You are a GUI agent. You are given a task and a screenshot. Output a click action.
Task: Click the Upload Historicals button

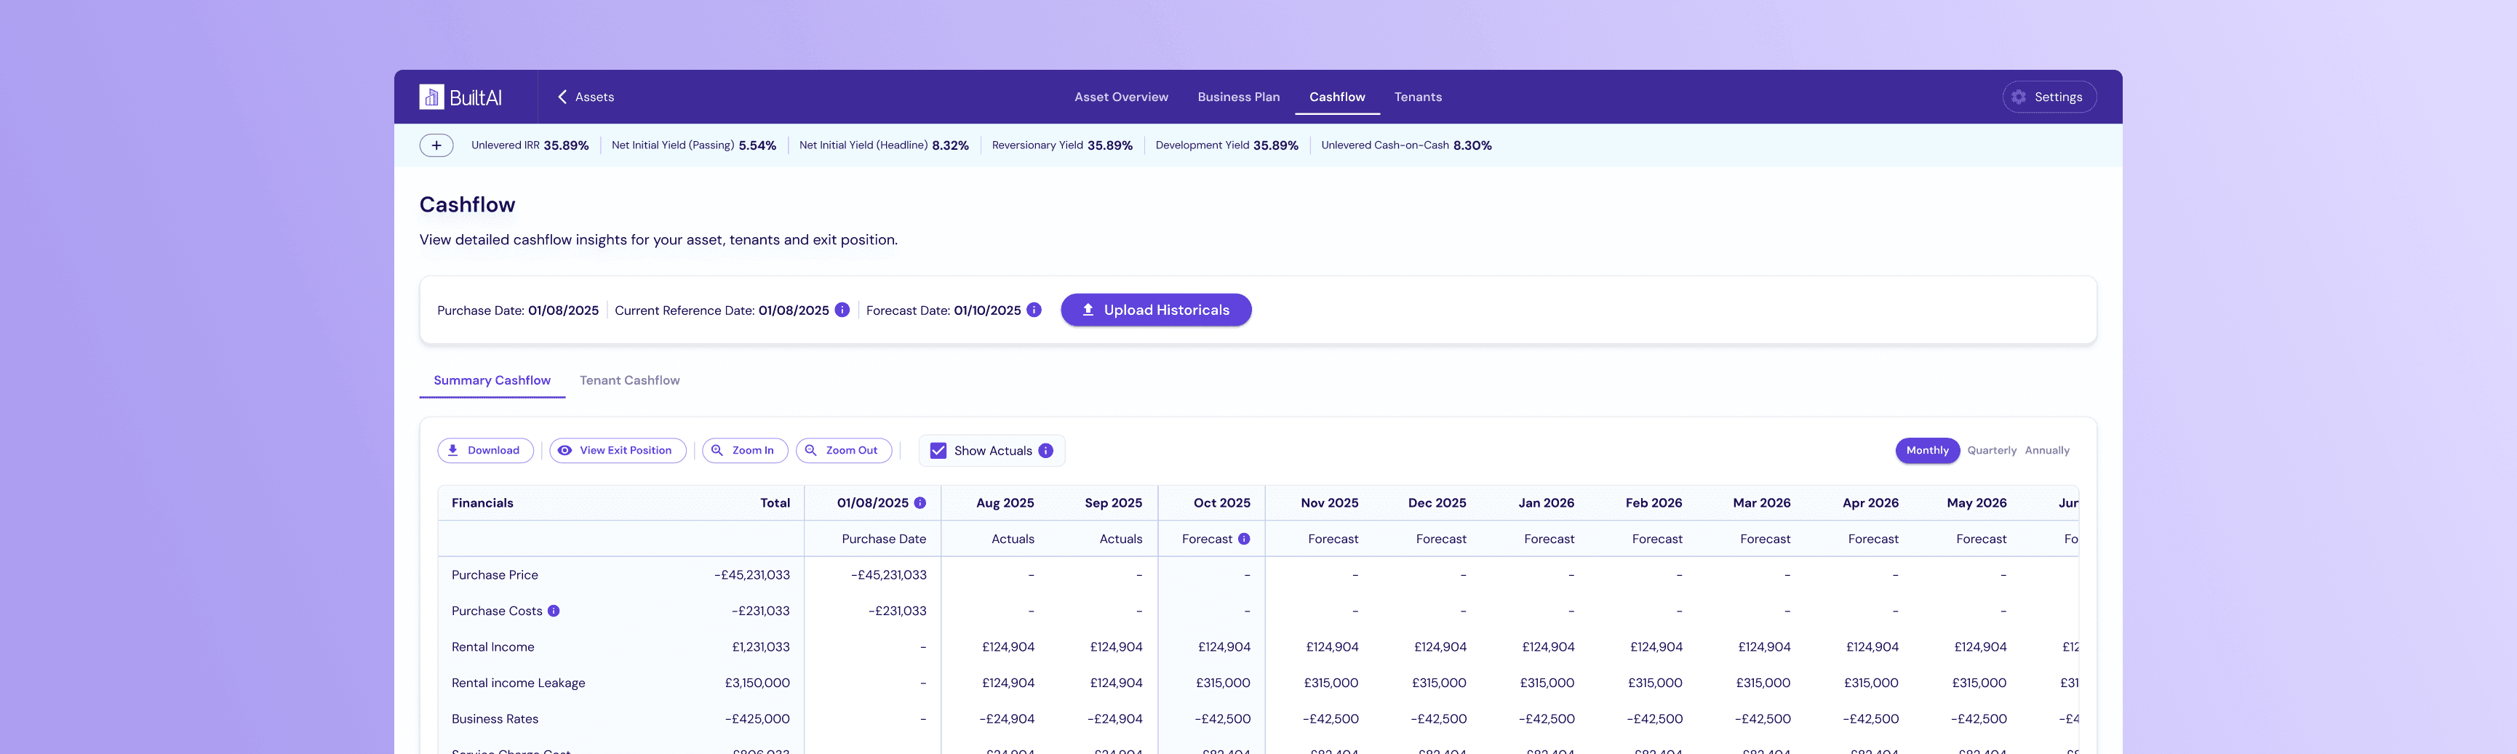pyautogui.click(x=1156, y=310)
